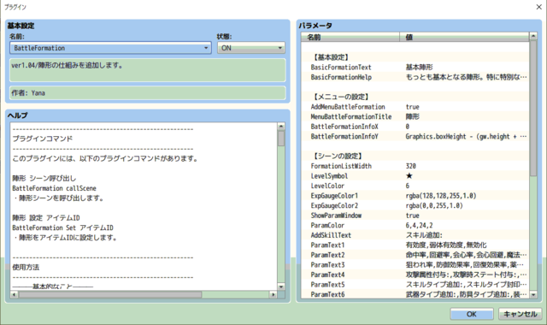Click the help horizontal scrollbar thumb
Viewport: 547px width, 325px height.
[110, 294]
